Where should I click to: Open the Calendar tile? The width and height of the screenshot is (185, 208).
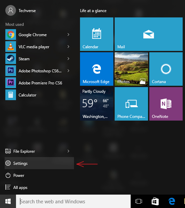(97, 34)
